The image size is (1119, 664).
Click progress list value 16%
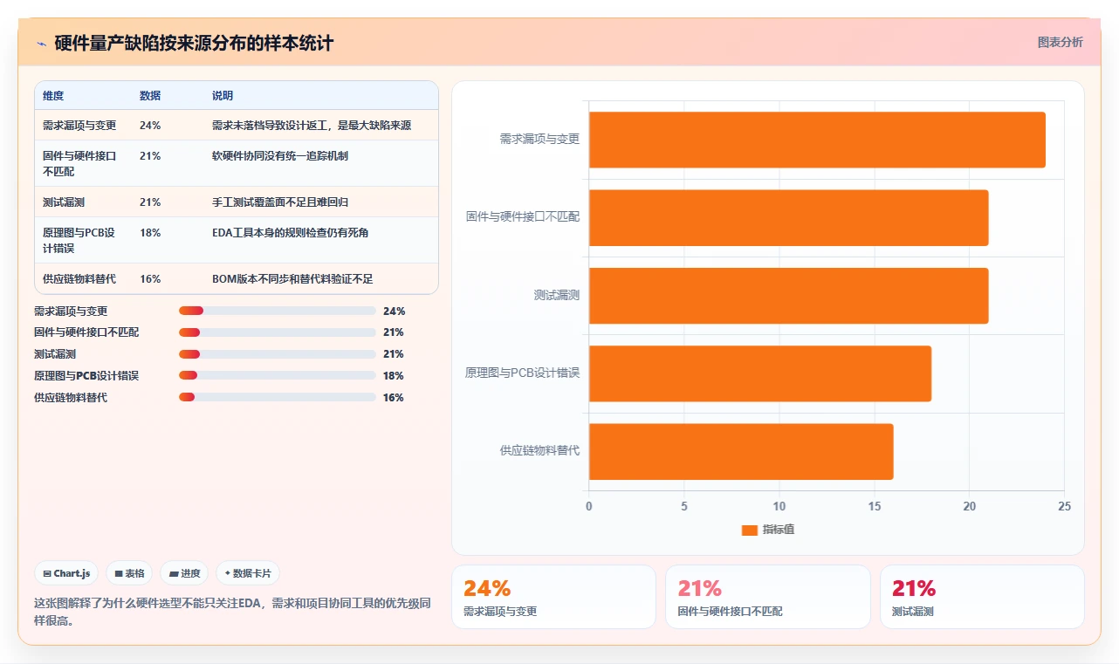394,398
